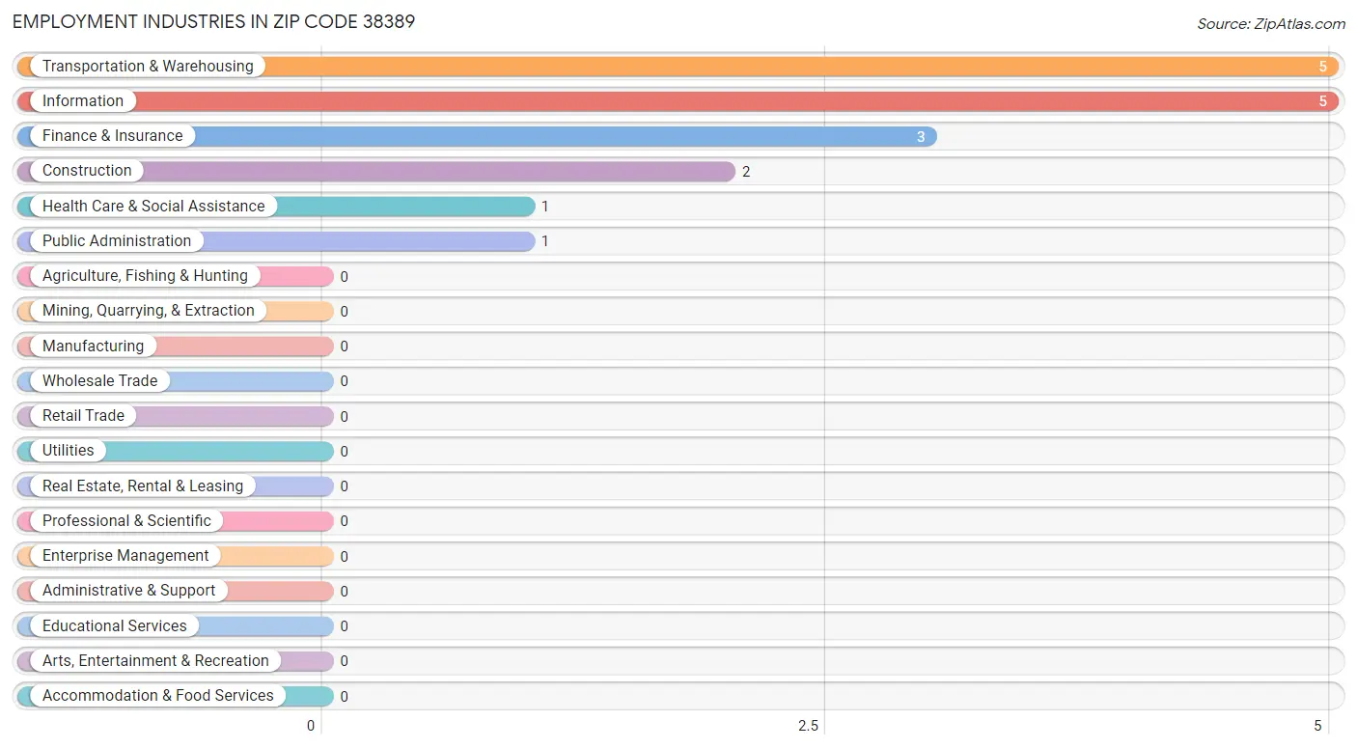Click value 5 on Information bar
The width and height of the screenshot is (1357, 749).
pyautogui.click(x=1323, y=101)
